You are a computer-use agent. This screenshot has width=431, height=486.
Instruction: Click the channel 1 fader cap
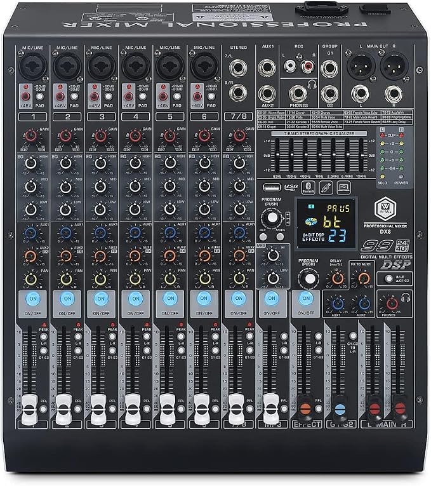coord(29,409)
